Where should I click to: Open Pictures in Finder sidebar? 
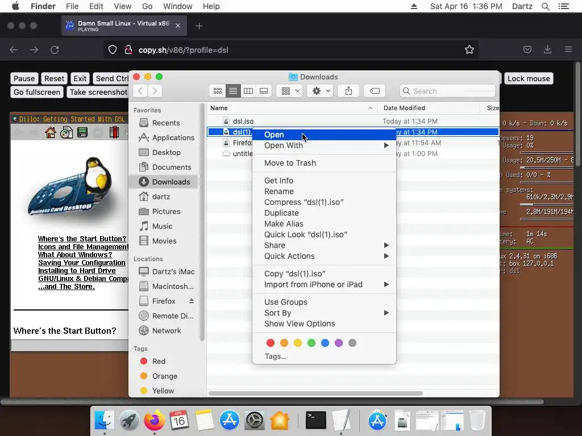[x=165, y=211]
